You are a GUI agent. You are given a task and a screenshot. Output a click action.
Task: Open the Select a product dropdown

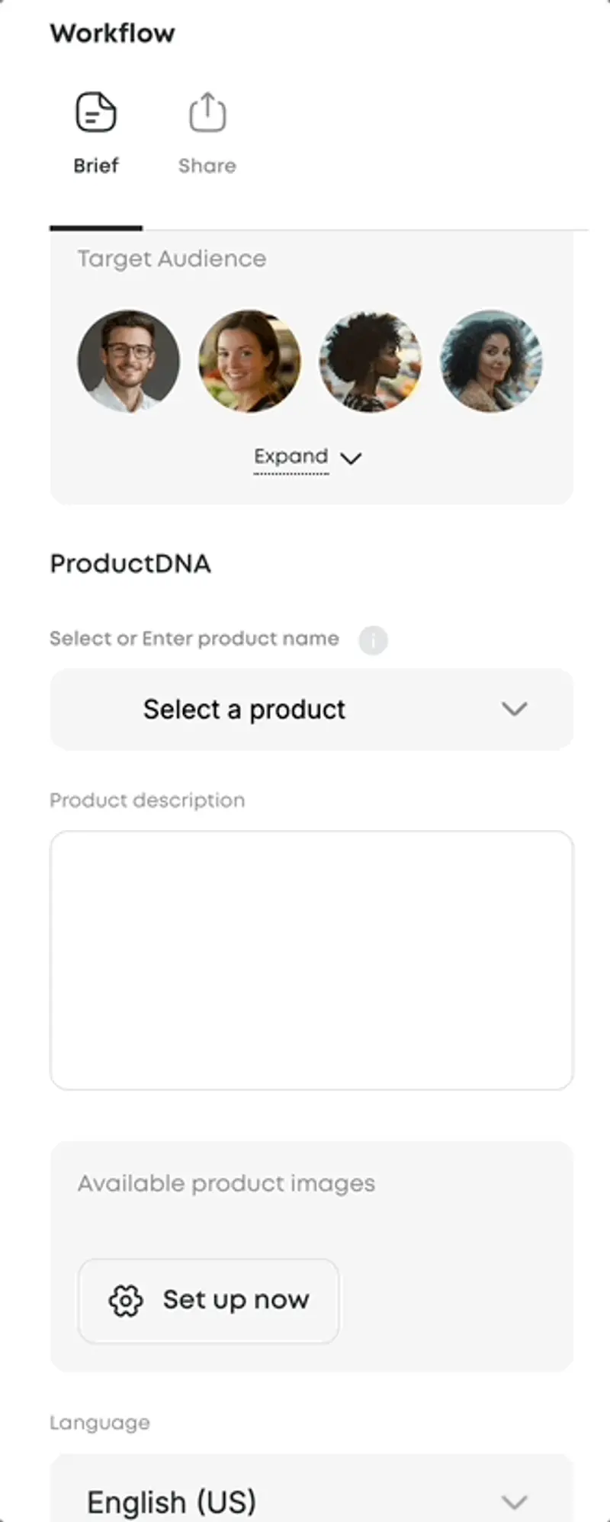[244, 710]
